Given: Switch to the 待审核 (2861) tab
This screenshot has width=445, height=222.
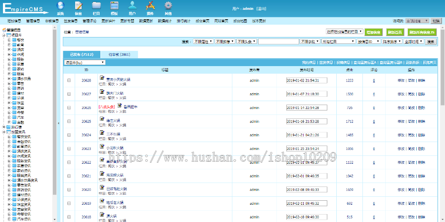Looking at the screenshot, I should tap(119, 54).
